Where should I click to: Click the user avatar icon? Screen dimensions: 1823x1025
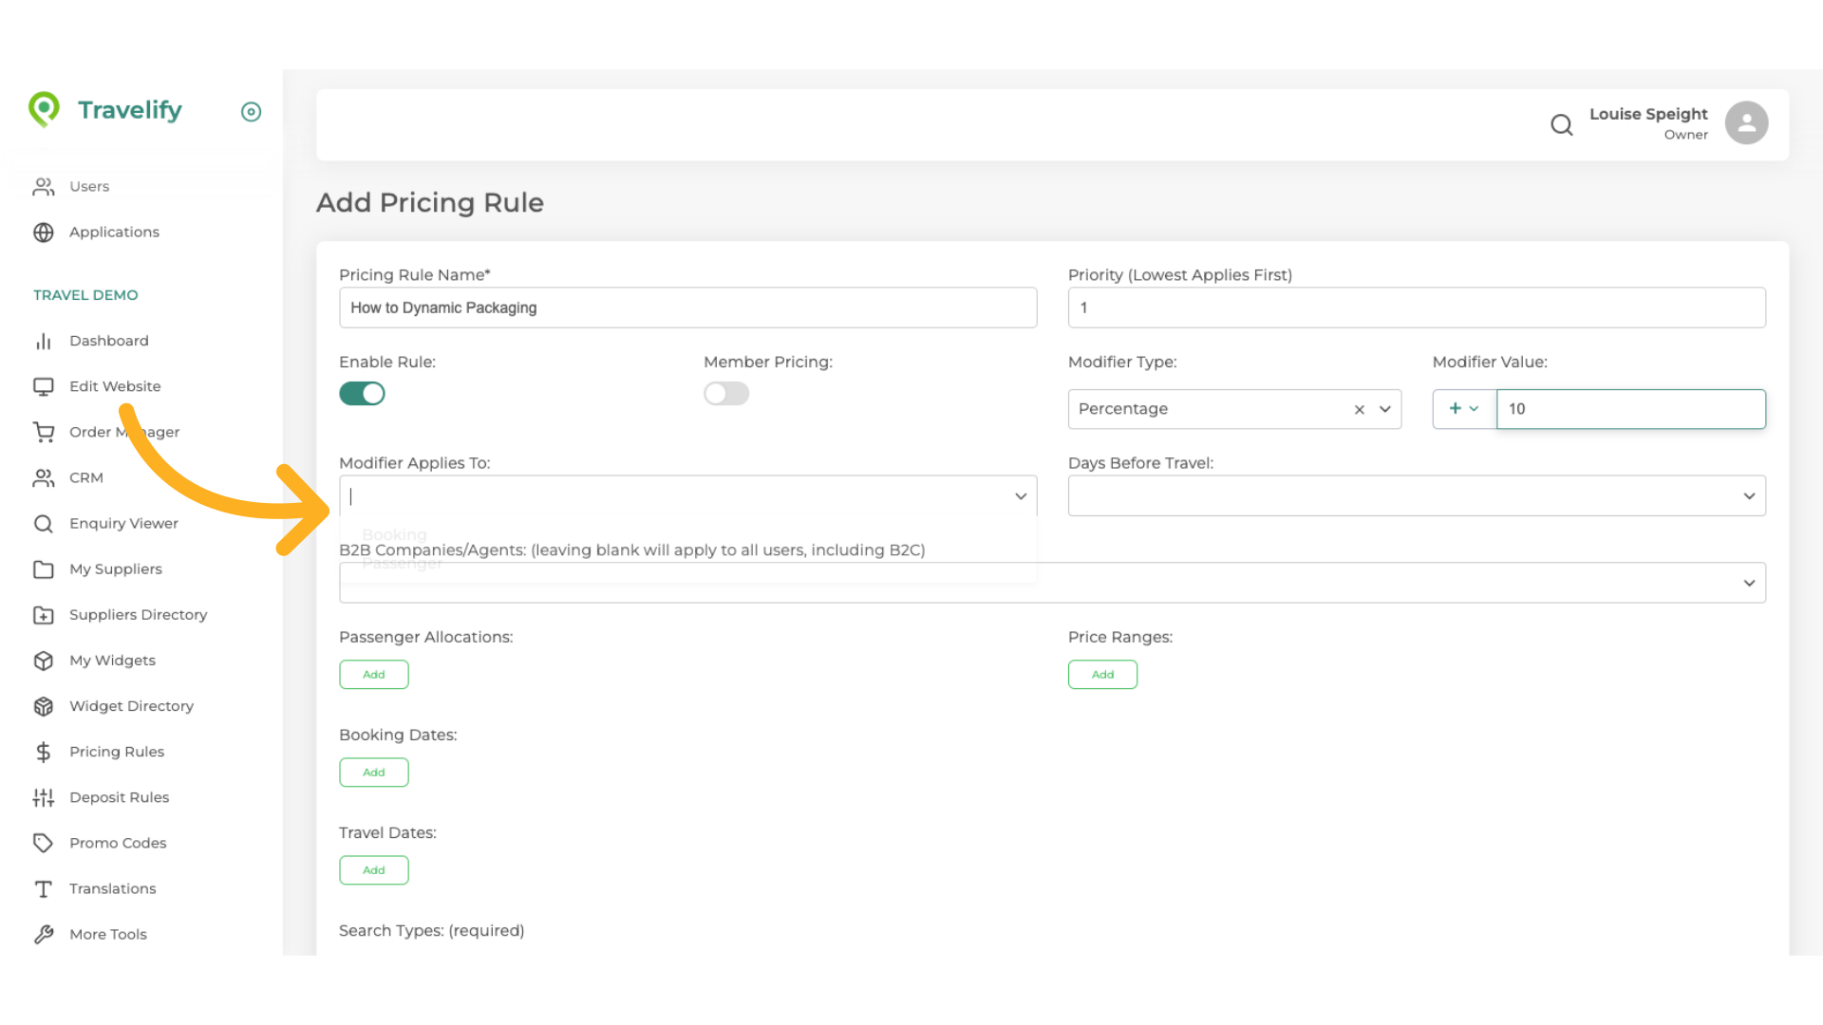[1745, 123]
